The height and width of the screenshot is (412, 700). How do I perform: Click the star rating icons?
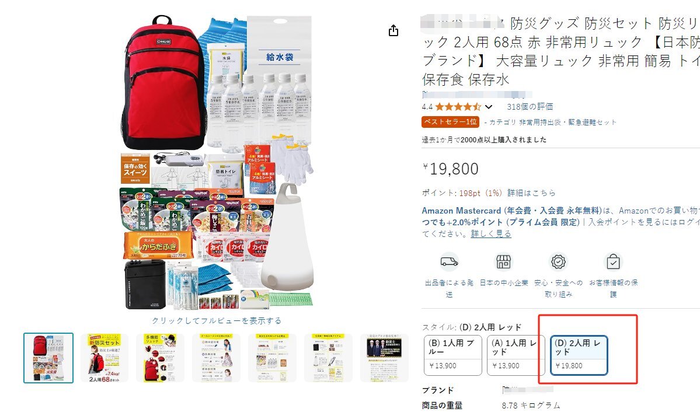click(458, 107)
